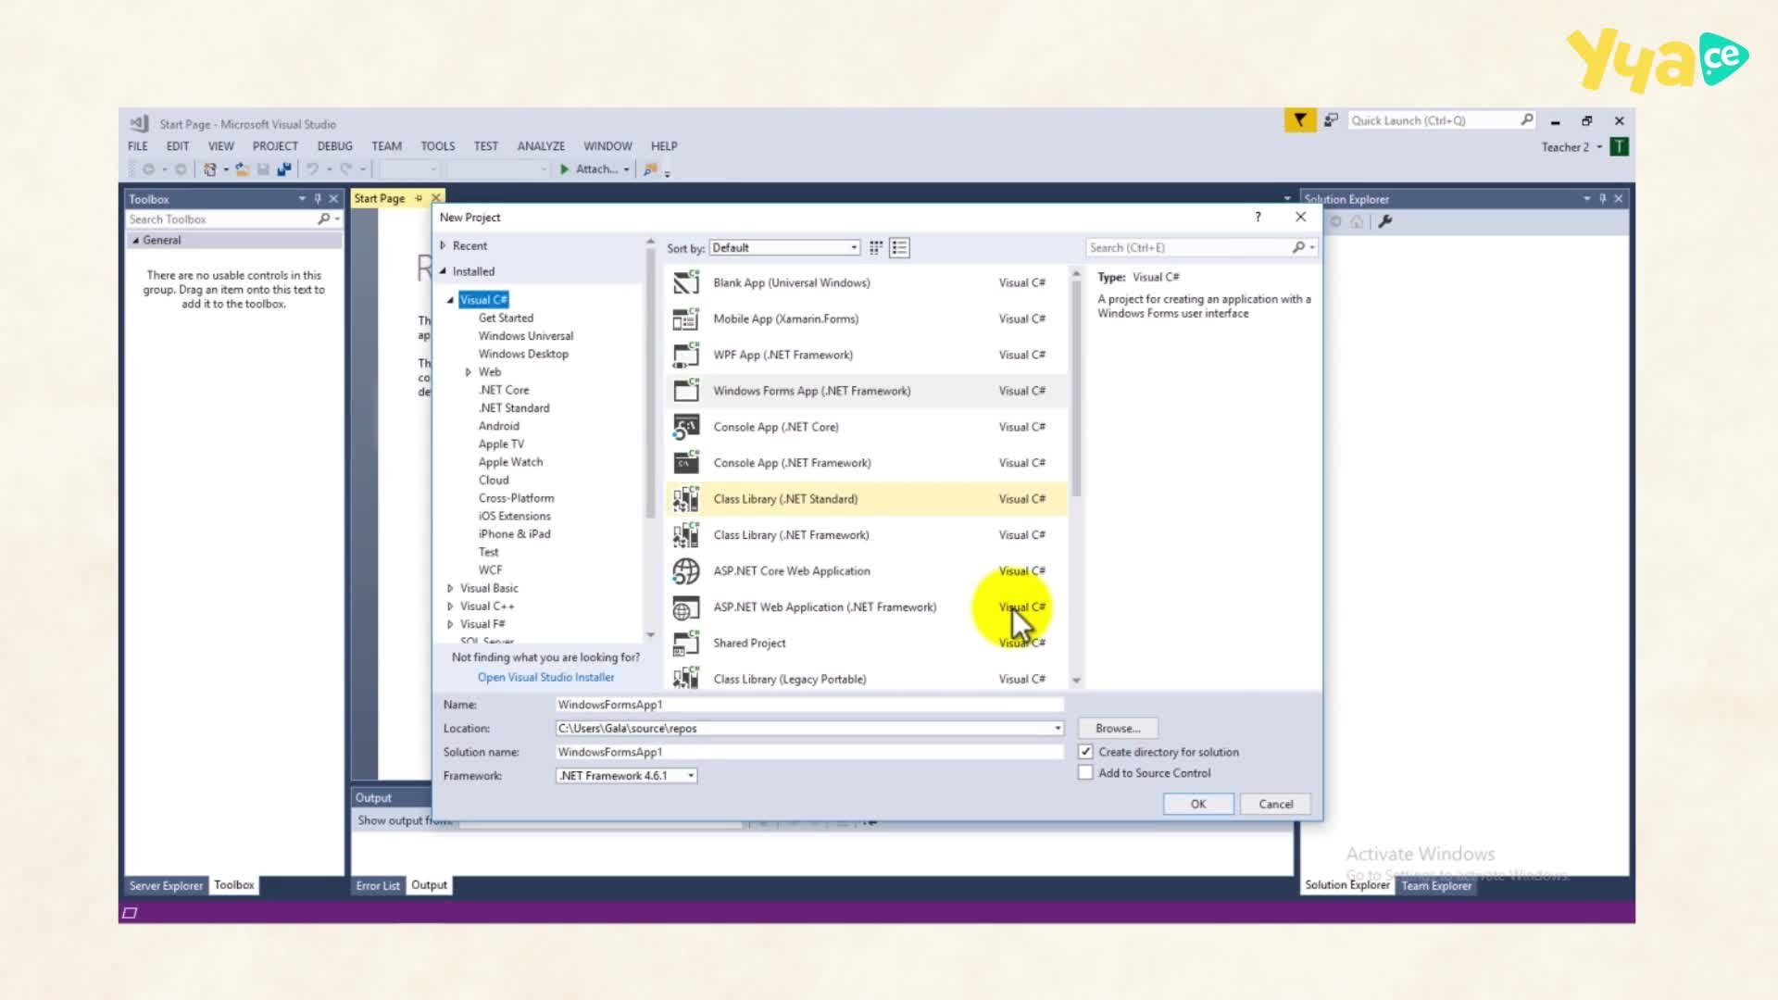Click the project Name input field
Screen dimensions: 1778x1000
click(809, 705)
